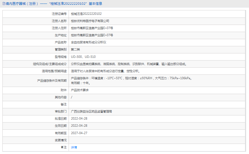The width and height of the screenshot is (249, 154).
Task: Select the 注册人住所 address value
Action: pos(92,28)
